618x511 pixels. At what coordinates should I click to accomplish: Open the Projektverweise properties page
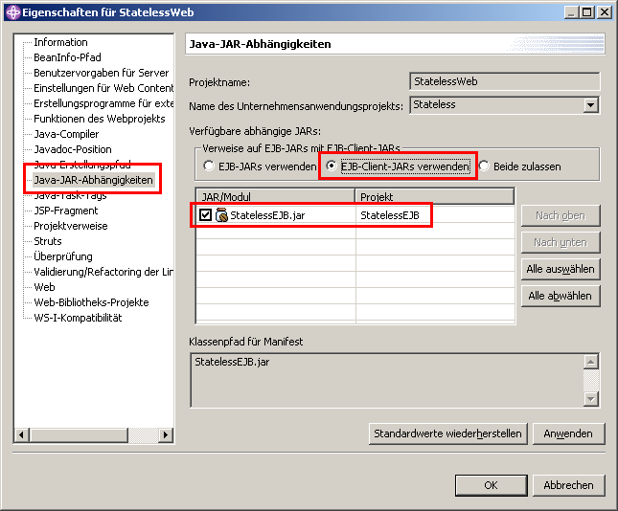tap(70, 226)
